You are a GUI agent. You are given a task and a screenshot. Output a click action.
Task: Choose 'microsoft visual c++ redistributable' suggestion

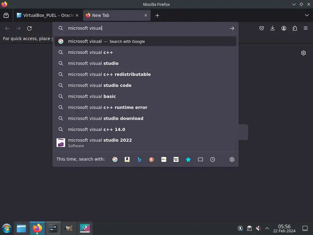[x=145, y=74]
